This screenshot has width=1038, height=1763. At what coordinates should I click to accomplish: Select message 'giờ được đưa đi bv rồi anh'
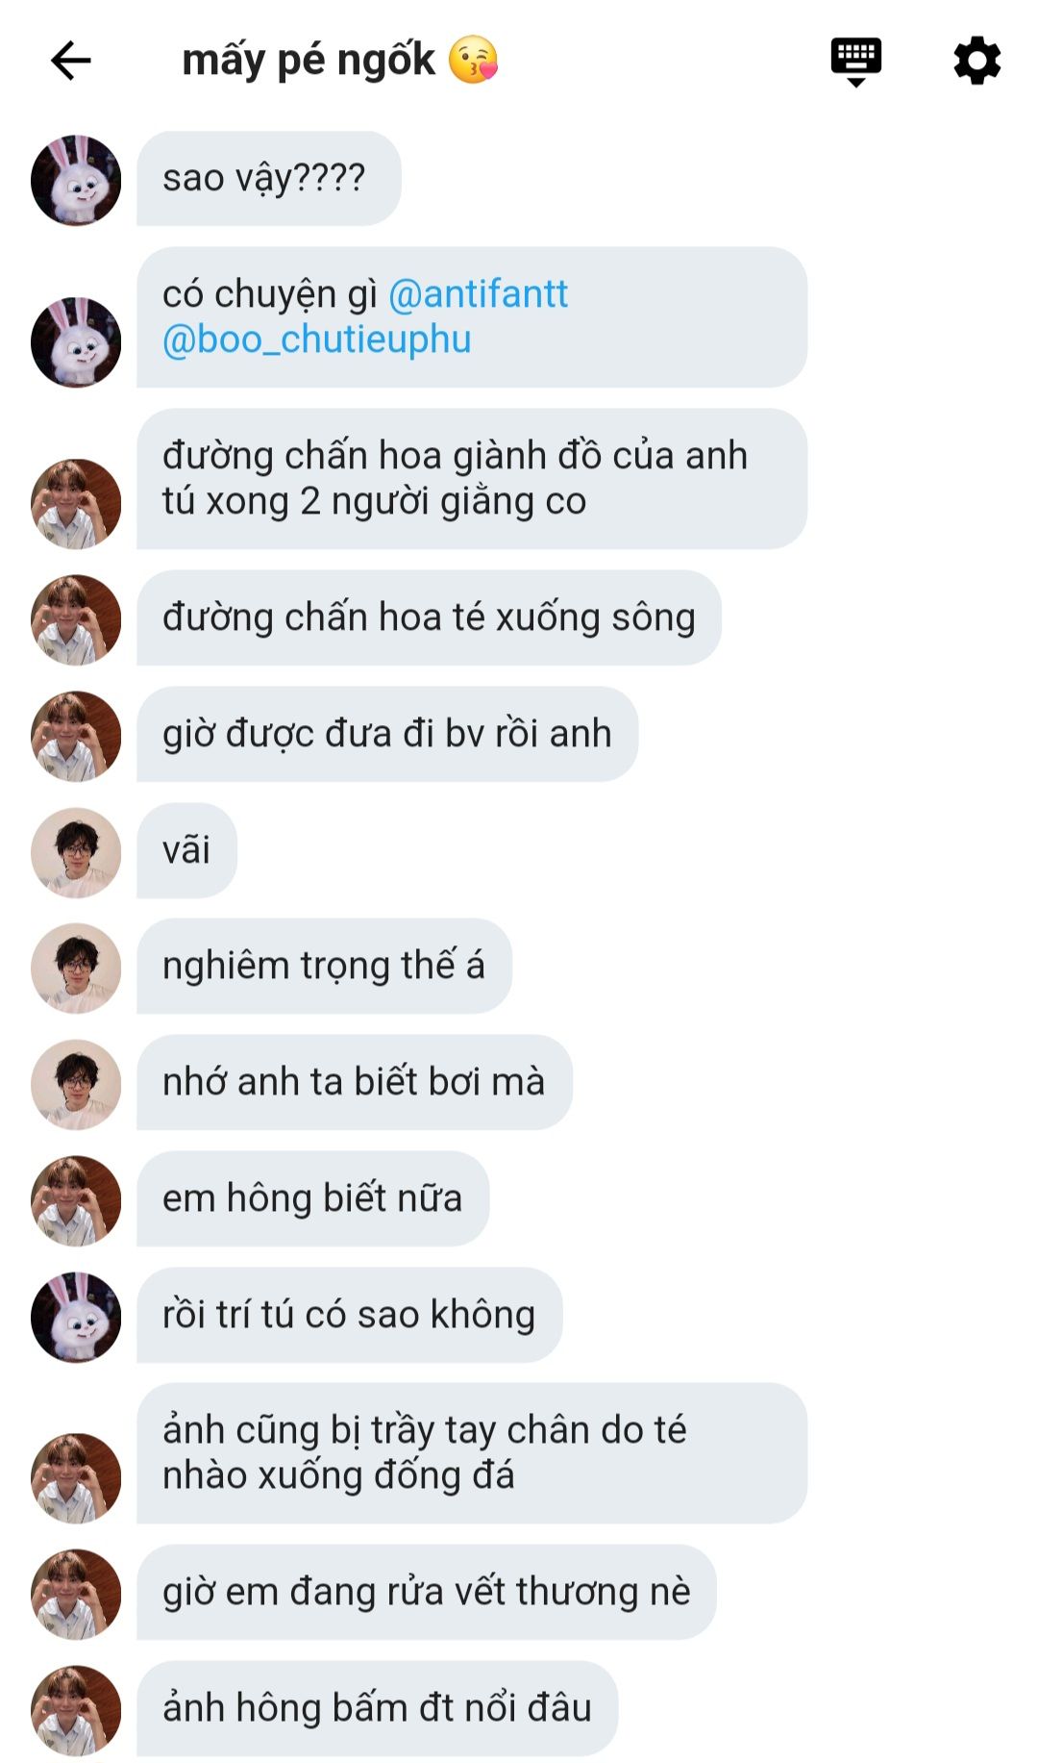[387, 734]
